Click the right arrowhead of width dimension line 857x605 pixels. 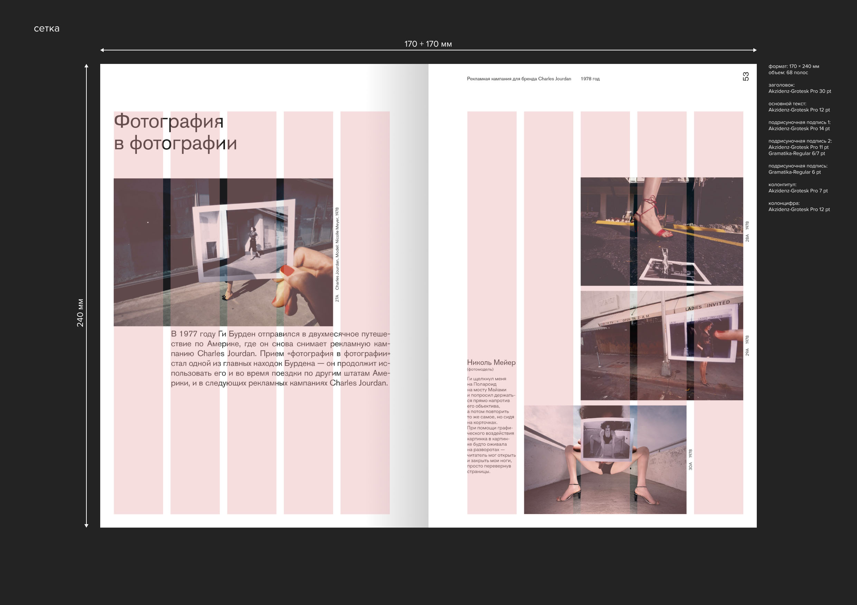pos(755,50)
